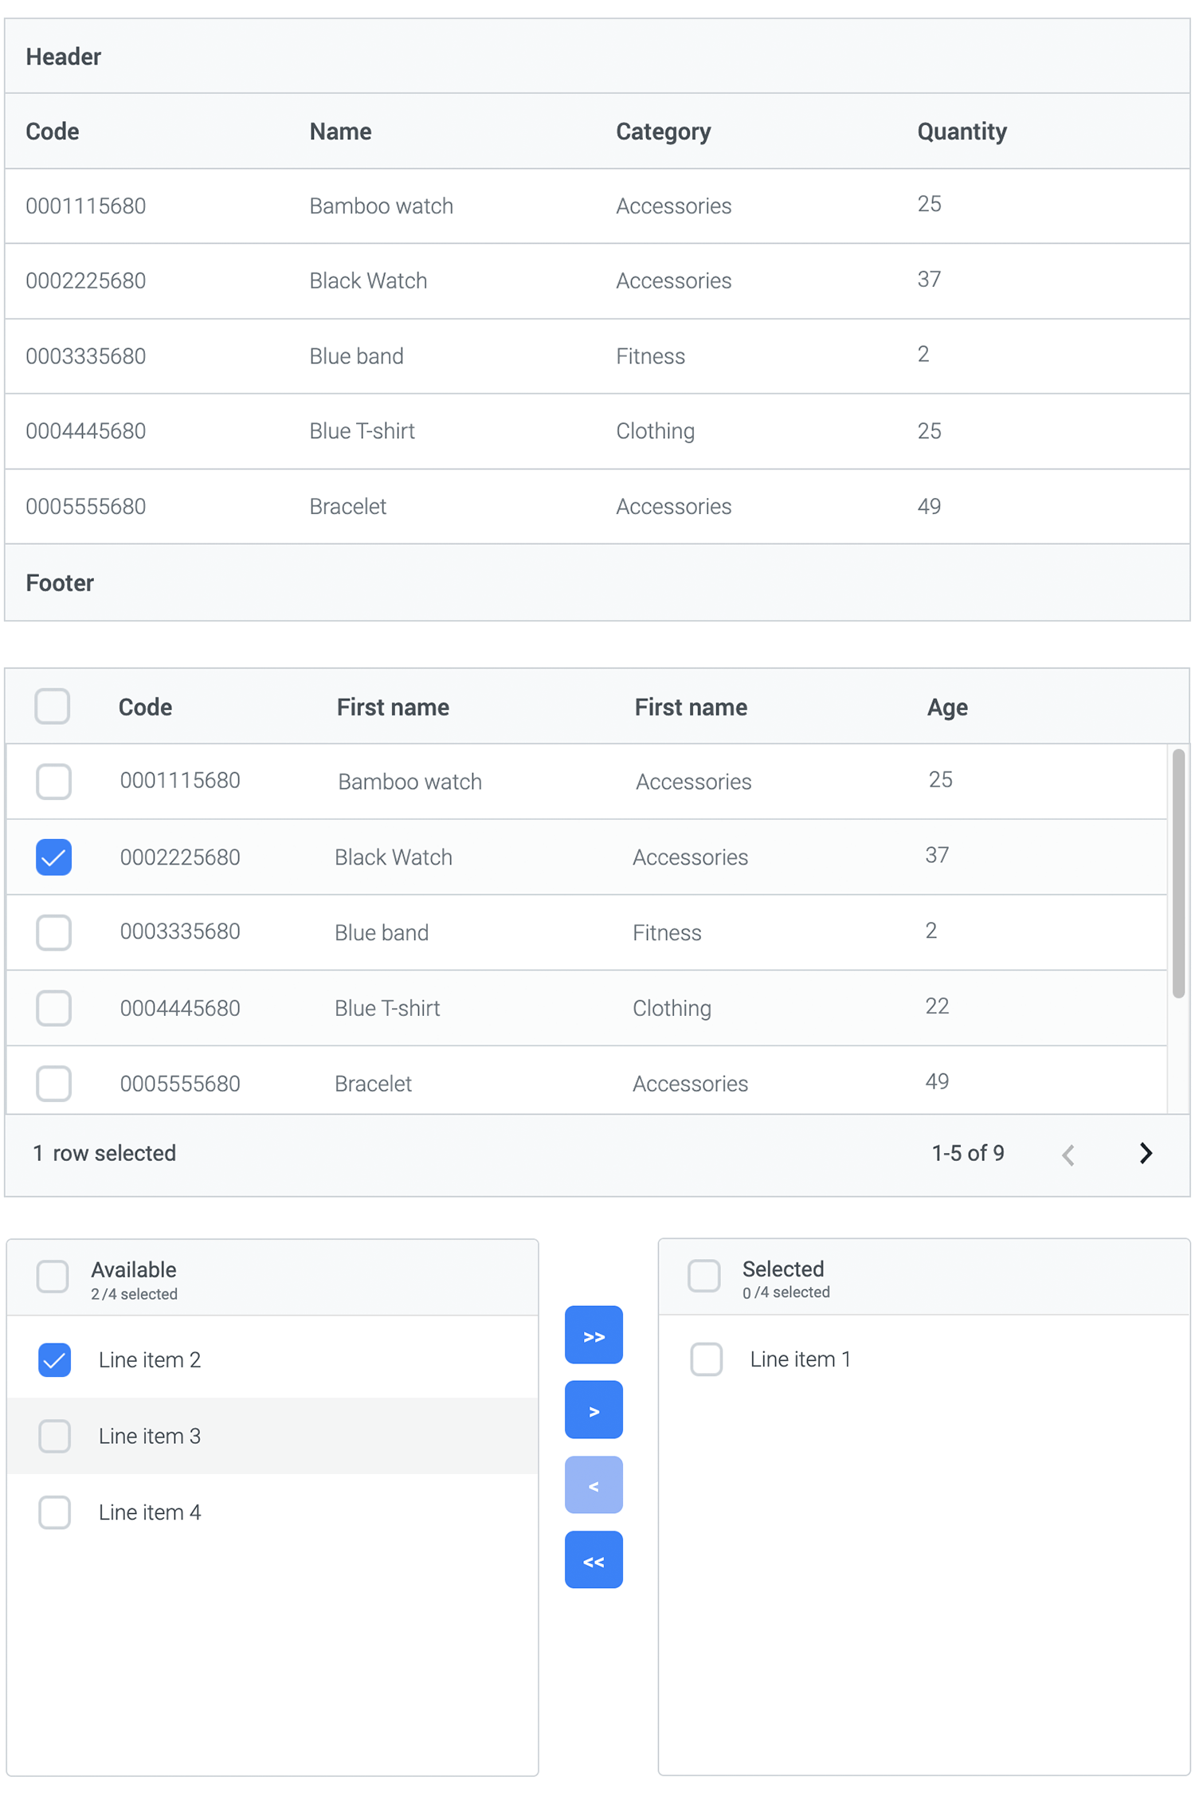This screenshot has width=1195, height=1808.
Task: Click the Footer text
Action: click(60, 583)
